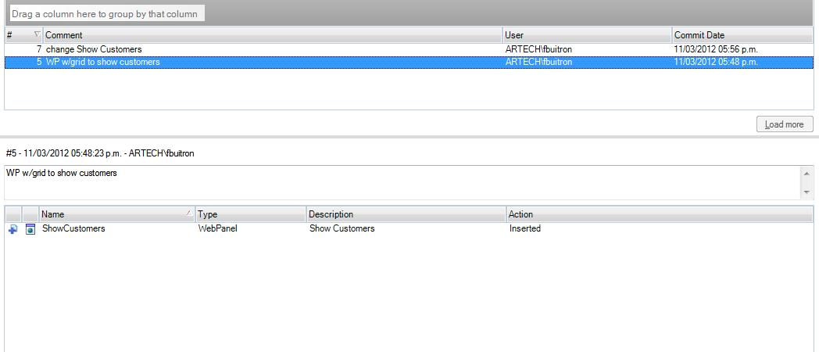Toggle sort arrow in the # column header

37,35
